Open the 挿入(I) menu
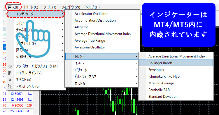The height and width of the screenshot is (115, 219). click(x=13, y=7)
